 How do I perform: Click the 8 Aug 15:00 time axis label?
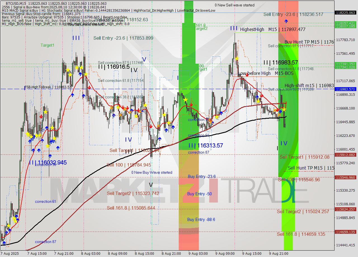[x=144, y=253]
